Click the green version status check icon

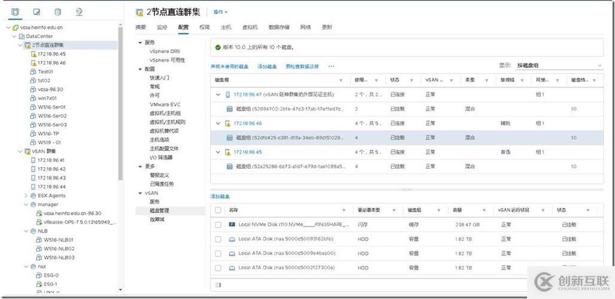[x=218, y=47]
